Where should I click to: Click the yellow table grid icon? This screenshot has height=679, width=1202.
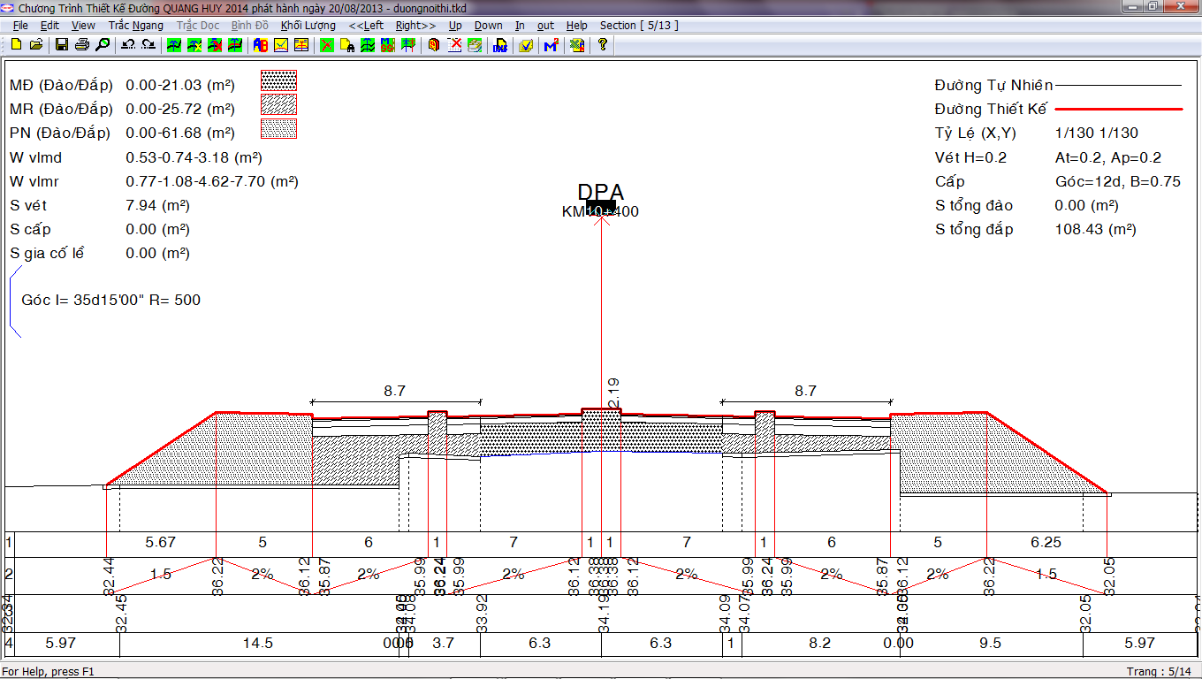coord(301,44)
